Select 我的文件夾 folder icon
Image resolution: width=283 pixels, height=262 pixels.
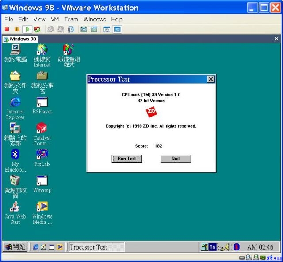pyautogui.click(x=15, y=82)
